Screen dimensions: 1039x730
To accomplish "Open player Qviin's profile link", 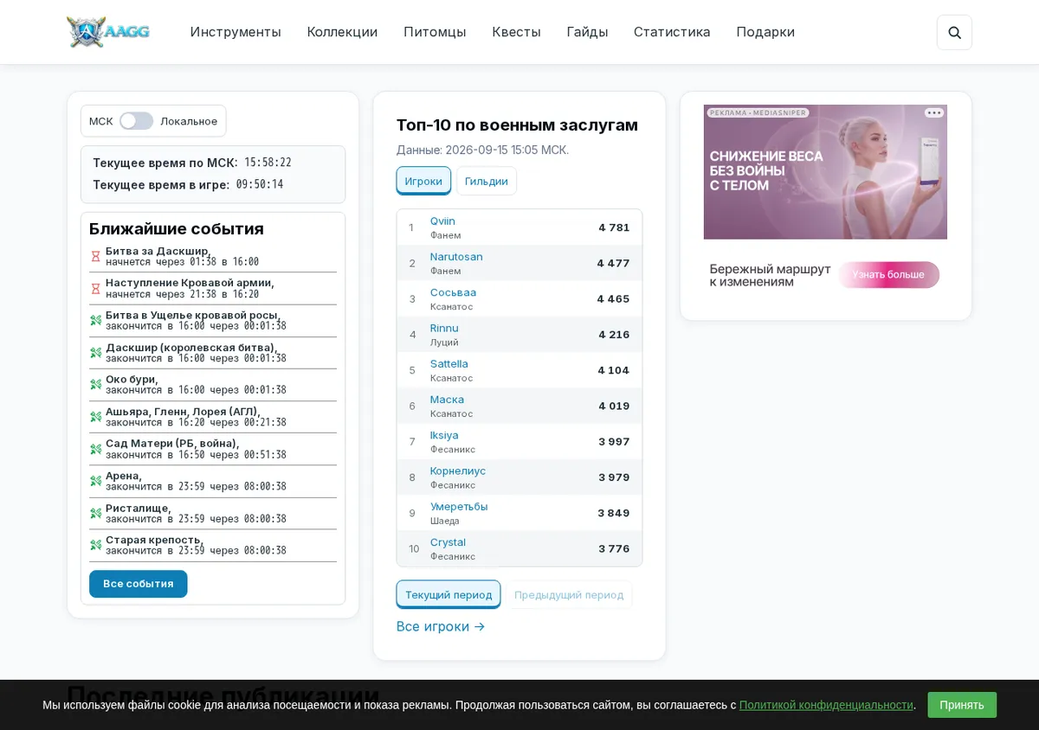I will click(442, 221).
